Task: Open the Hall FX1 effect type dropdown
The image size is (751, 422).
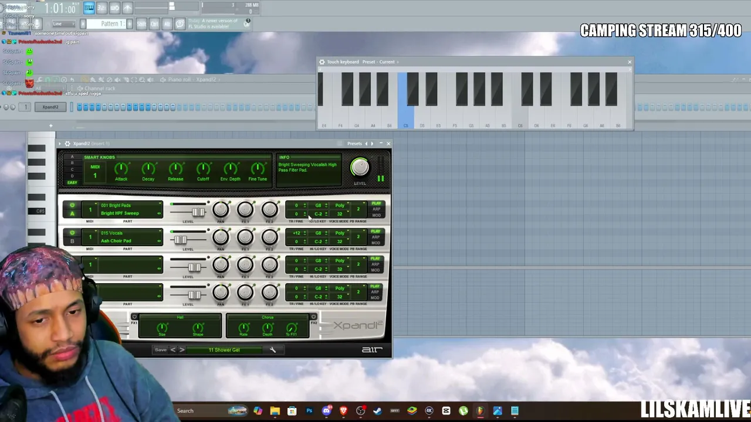Action: (x=180, y=317)
